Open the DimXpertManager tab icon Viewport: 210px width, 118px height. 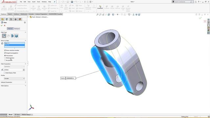[15, 19]
